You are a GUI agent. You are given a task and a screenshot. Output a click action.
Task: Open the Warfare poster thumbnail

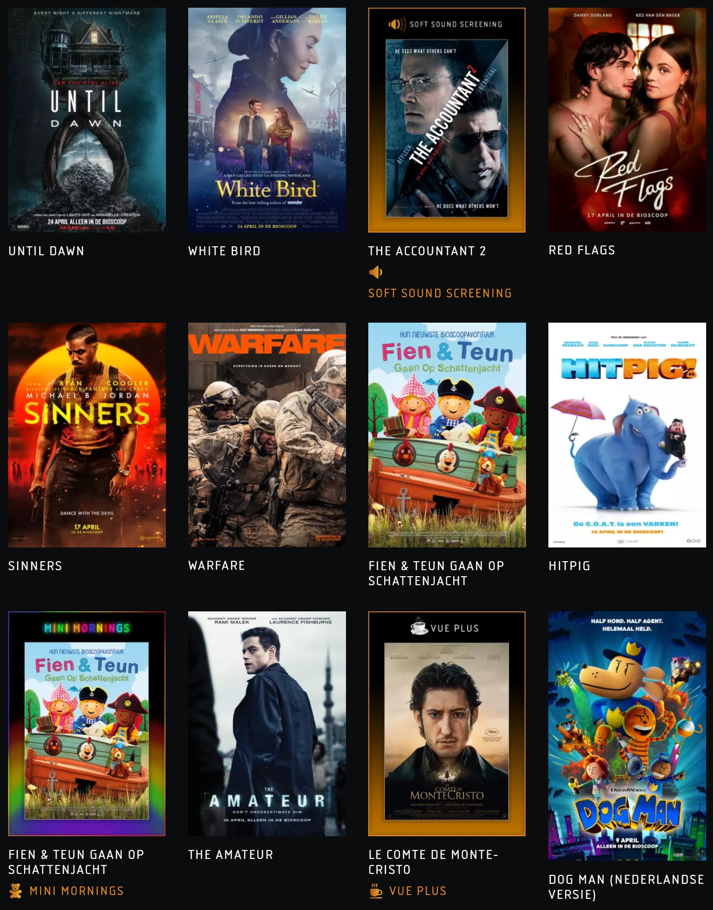pyautogui.click(x=267, y=435)
